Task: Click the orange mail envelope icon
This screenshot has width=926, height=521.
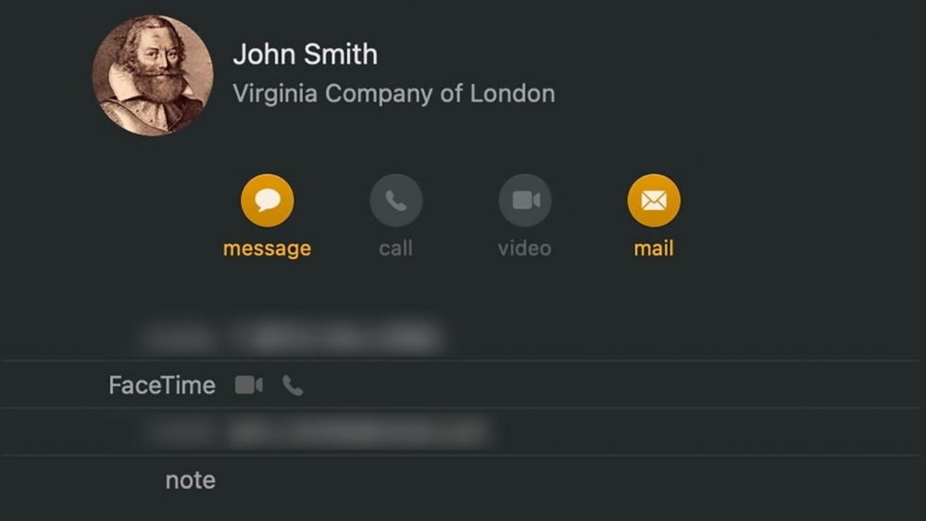Action: (x=654, y=201)
